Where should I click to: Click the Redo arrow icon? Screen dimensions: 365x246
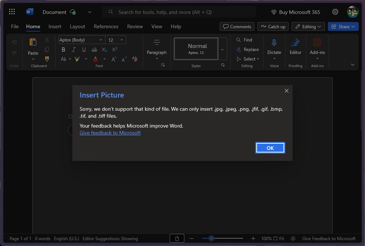pyautogui.click(x=14, y=53)
